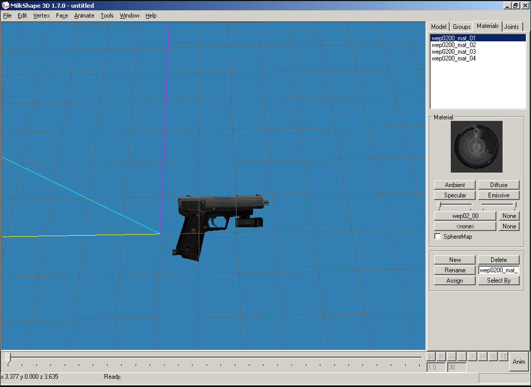Switch to the Model tab
Viewport: 531px width, 387px height.
tap(438, 27)
